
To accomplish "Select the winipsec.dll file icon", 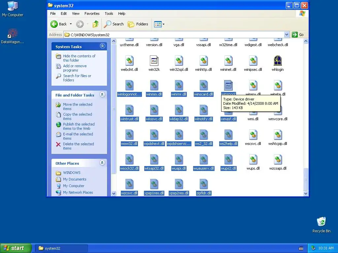I will [253, 61].
